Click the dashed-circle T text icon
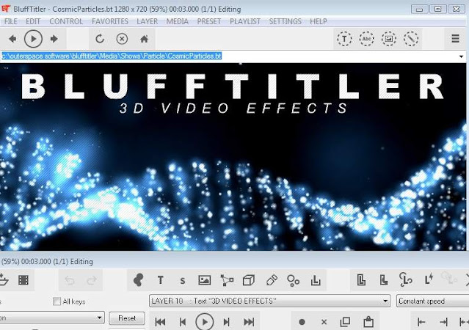 (344, 39)
